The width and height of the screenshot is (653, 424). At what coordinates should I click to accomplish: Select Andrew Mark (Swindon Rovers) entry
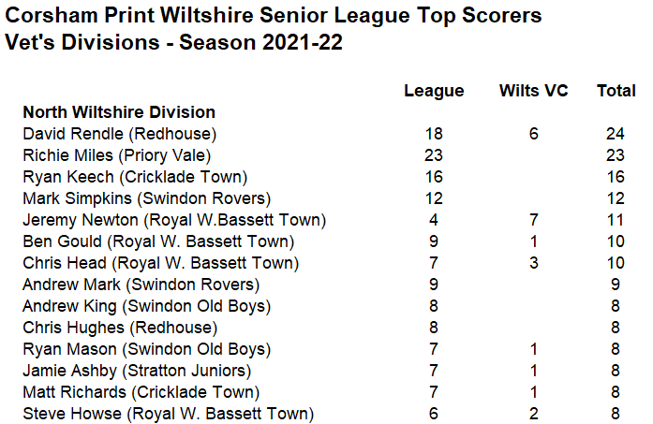[141, 285]
